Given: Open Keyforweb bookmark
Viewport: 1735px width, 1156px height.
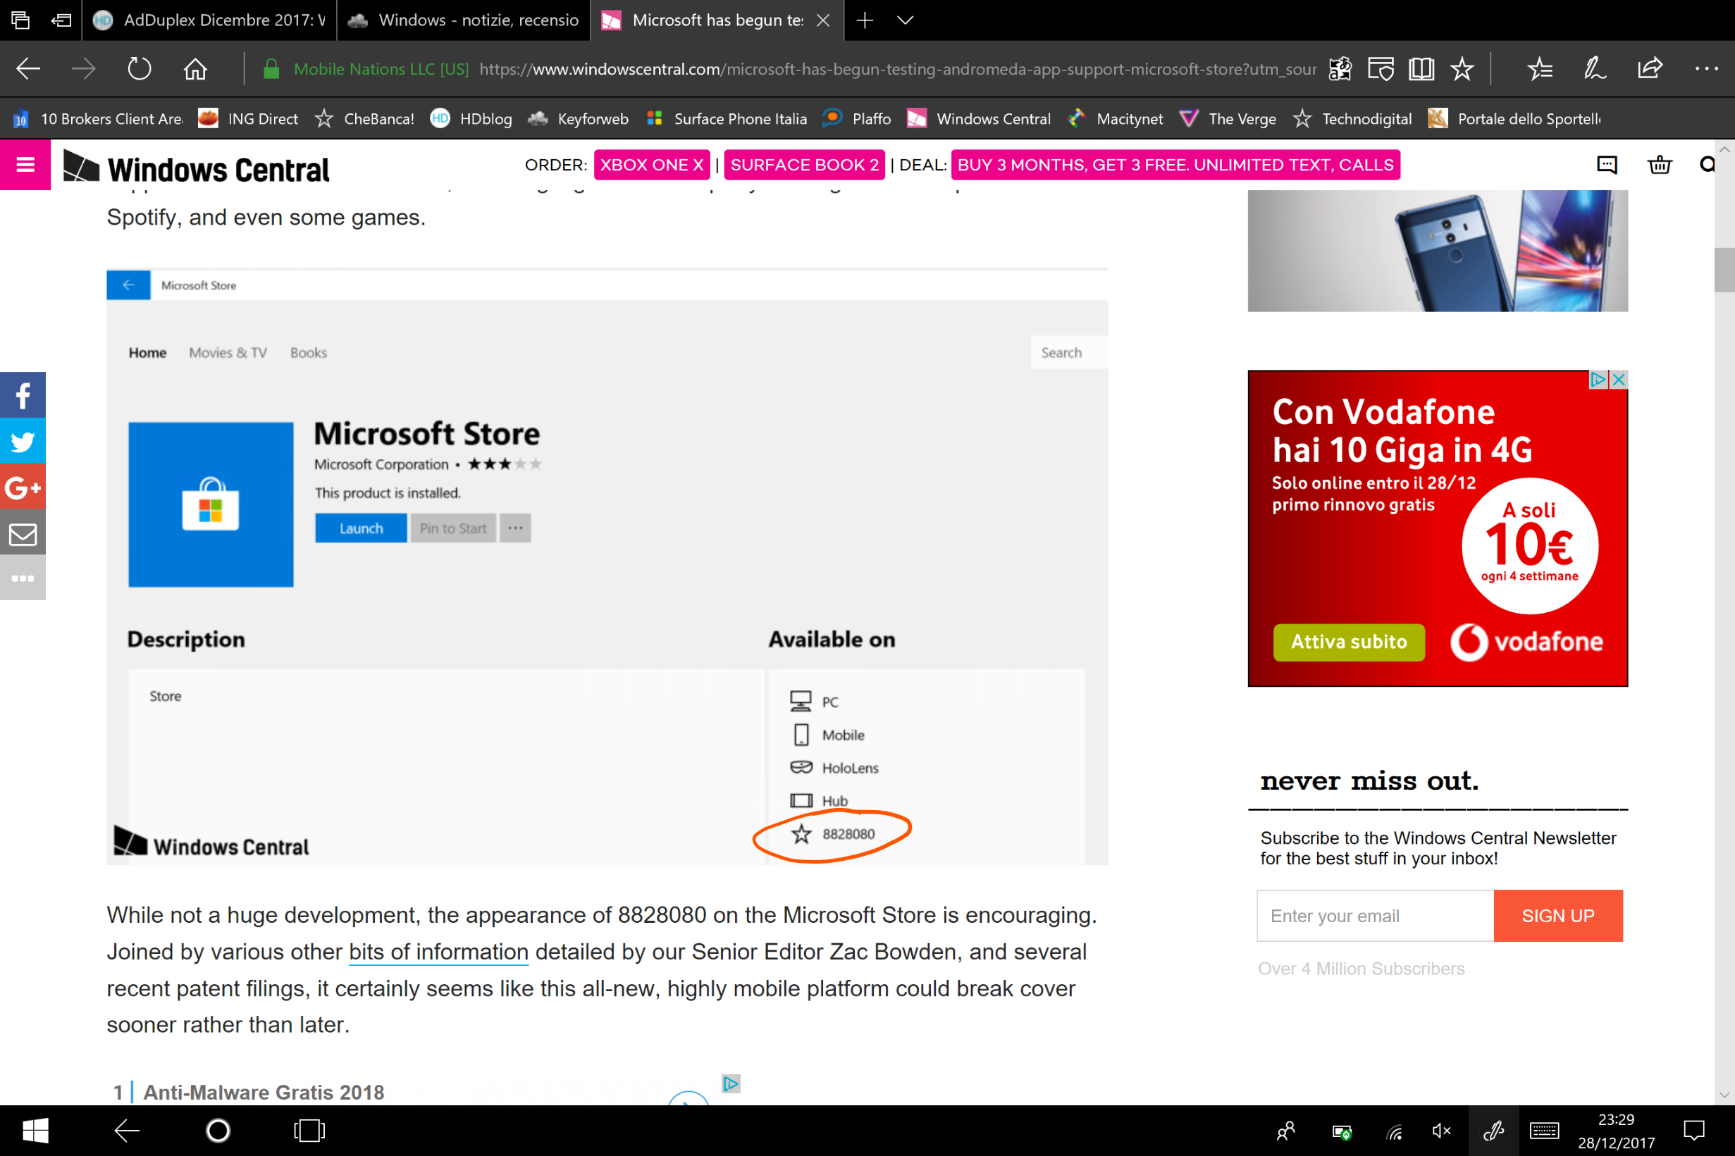Looking at the screenshot, I should (579, 118).
